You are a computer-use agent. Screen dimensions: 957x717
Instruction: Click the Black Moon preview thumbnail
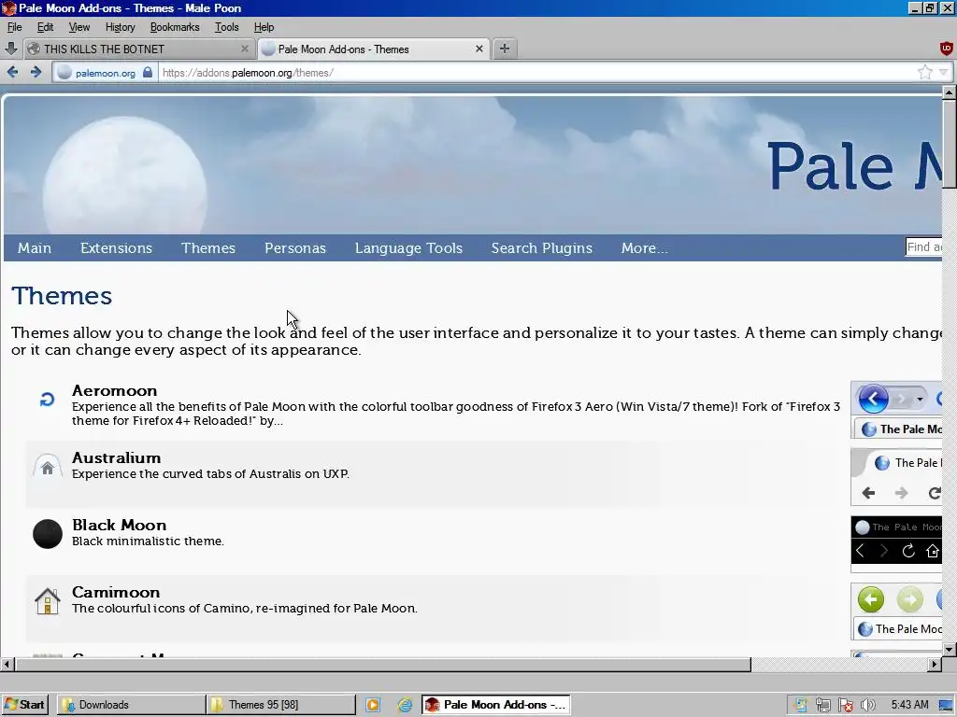[896, 544]
